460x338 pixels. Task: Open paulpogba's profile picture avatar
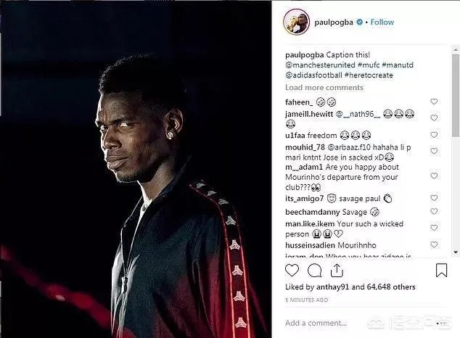point(296,22)
